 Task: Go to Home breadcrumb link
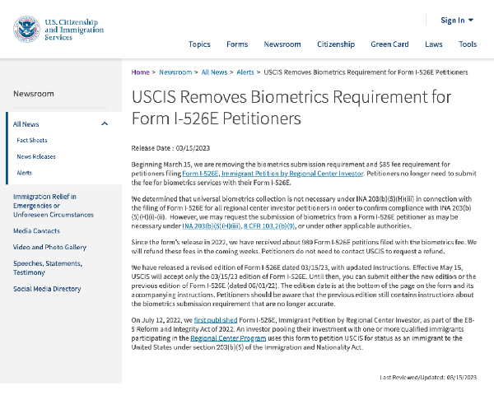coord(140,72)
